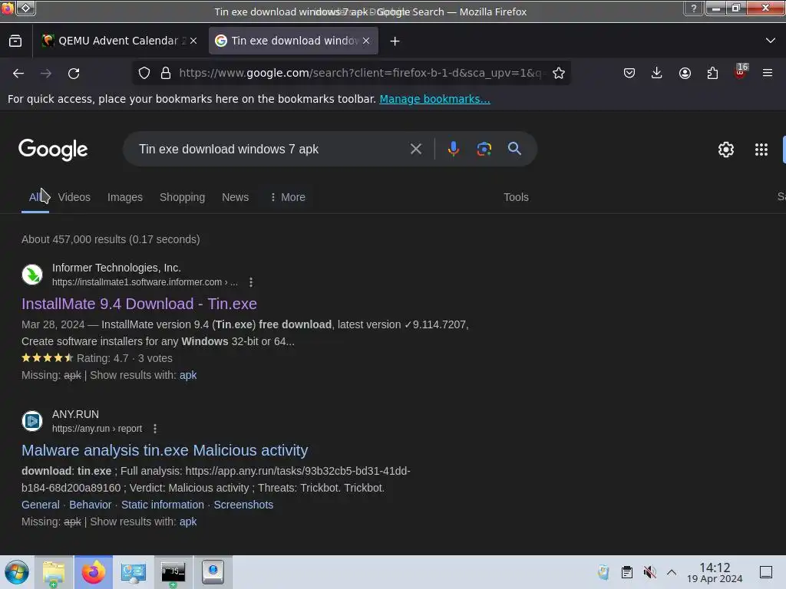Open terminal from taskbar
786x589 pixels.
pos(173,572)
